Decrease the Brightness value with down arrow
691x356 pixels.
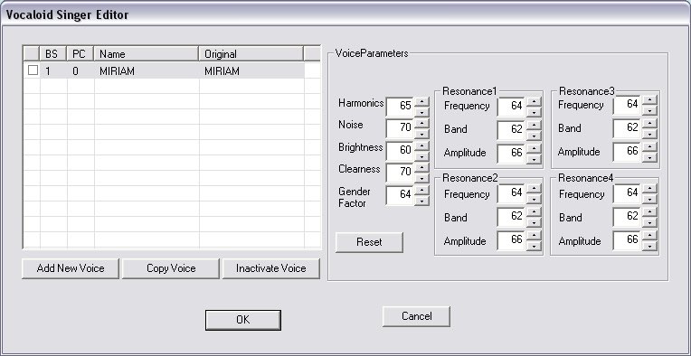[421, 156]
